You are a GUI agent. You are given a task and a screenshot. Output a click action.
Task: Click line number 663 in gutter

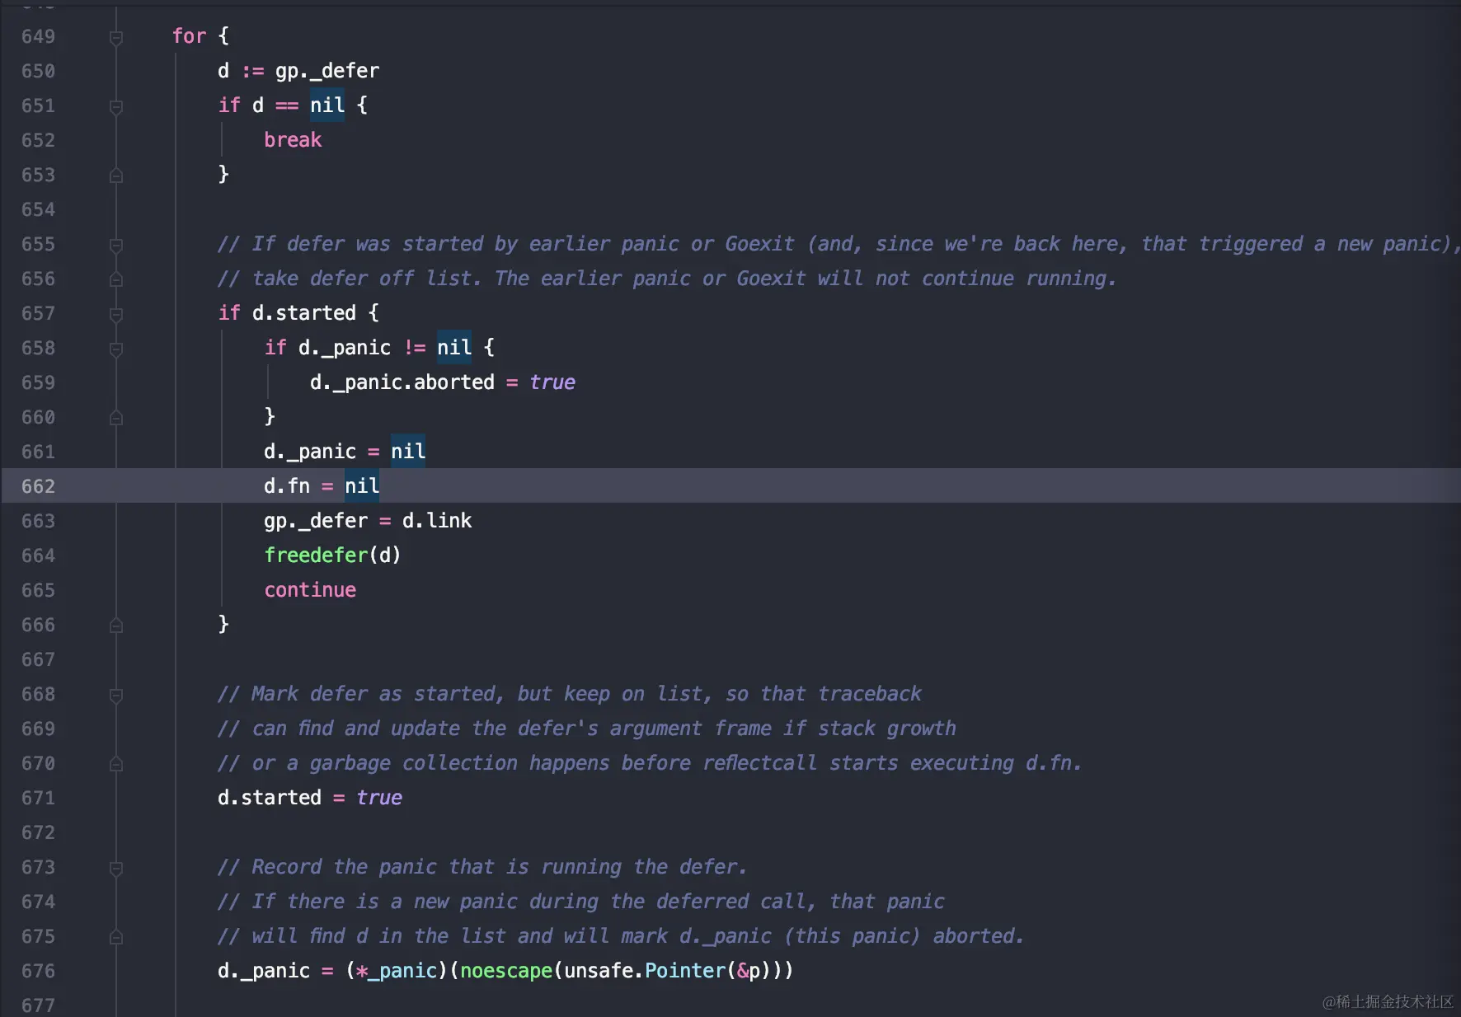[39, 521]
